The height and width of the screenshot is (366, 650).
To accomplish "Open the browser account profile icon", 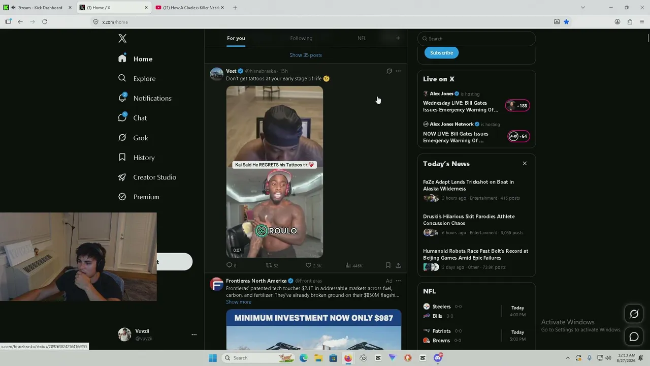I will pos(617,22).
